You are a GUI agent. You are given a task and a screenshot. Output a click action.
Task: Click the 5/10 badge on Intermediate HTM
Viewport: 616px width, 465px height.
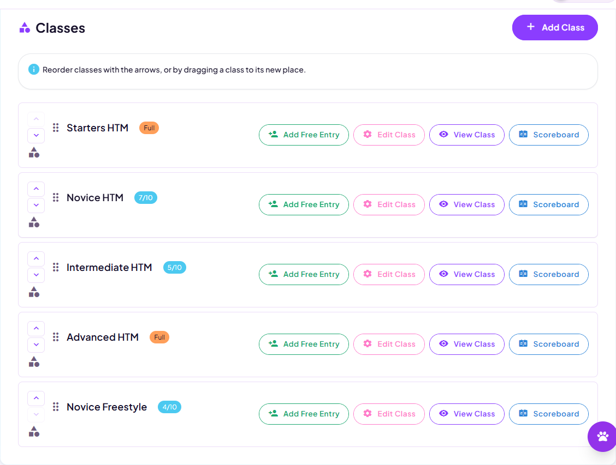(174, 268)
